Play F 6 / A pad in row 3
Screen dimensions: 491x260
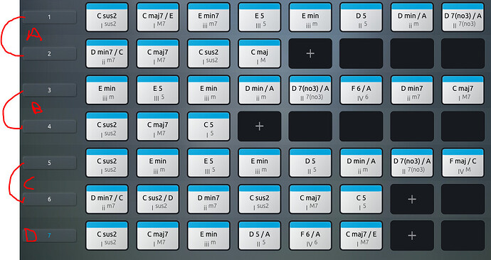coord(361,90)
